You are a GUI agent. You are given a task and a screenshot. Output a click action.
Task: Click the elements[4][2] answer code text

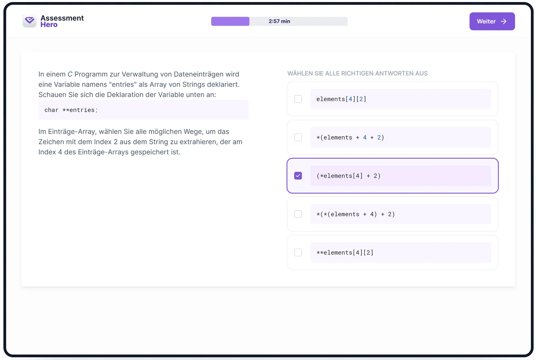[x=341, y=99]
